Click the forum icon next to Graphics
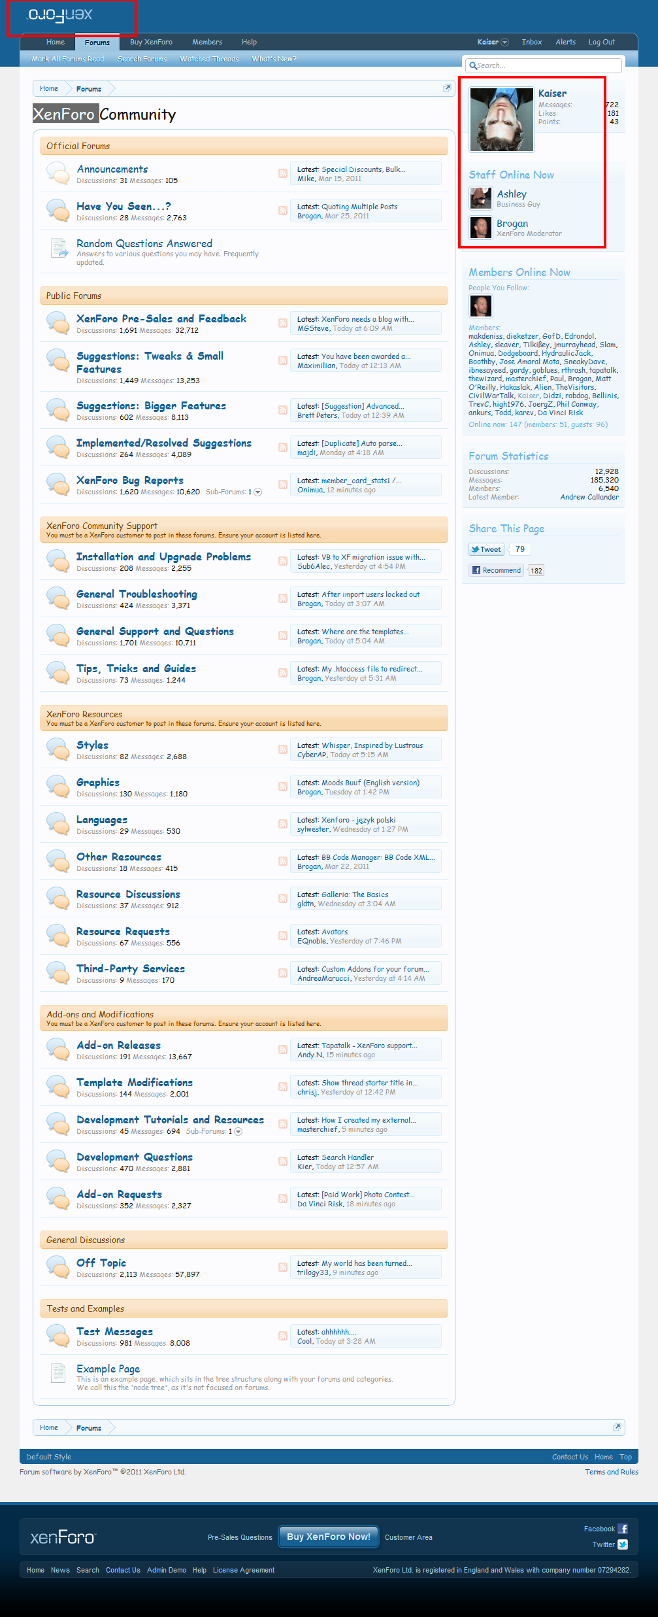Image resolution: width=658 pixels, height=1617 pixels. click(x=58, y=787)
